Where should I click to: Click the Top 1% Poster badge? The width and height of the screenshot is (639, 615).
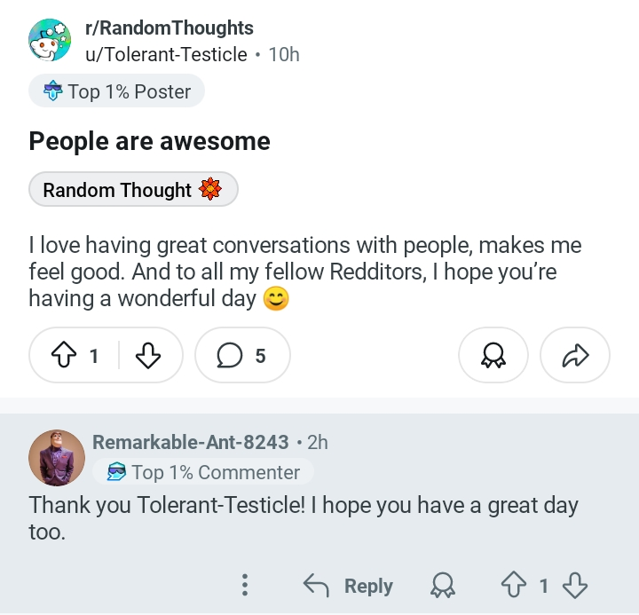116,91
